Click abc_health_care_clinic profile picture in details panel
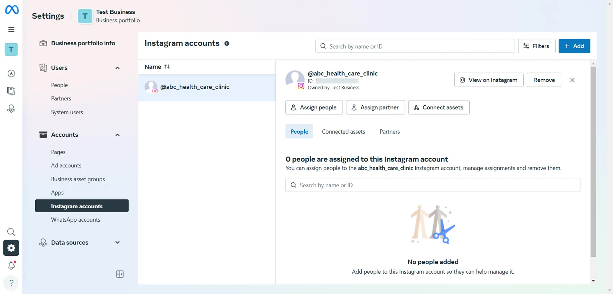The width and height of the screenshot is (613, 294). coord(295,80)
